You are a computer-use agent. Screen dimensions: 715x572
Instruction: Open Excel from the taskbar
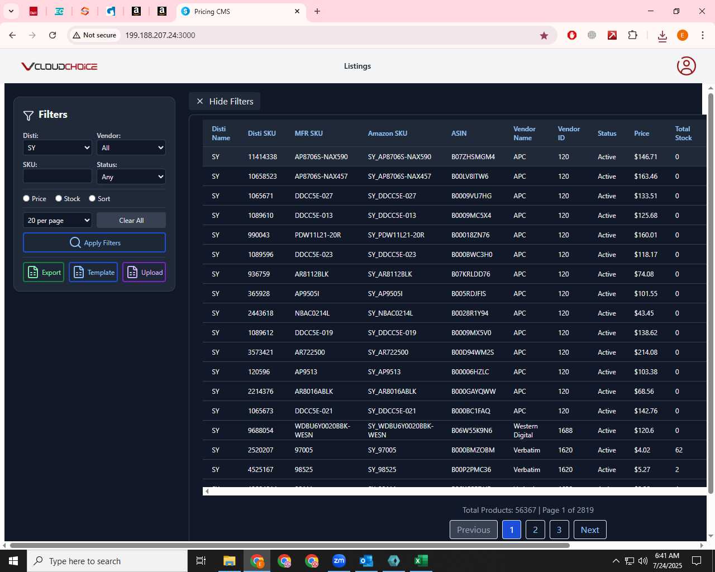(x=421, y=561)
